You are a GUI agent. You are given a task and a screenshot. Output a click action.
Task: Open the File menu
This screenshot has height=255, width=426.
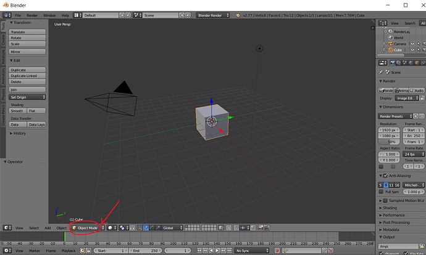18,15
